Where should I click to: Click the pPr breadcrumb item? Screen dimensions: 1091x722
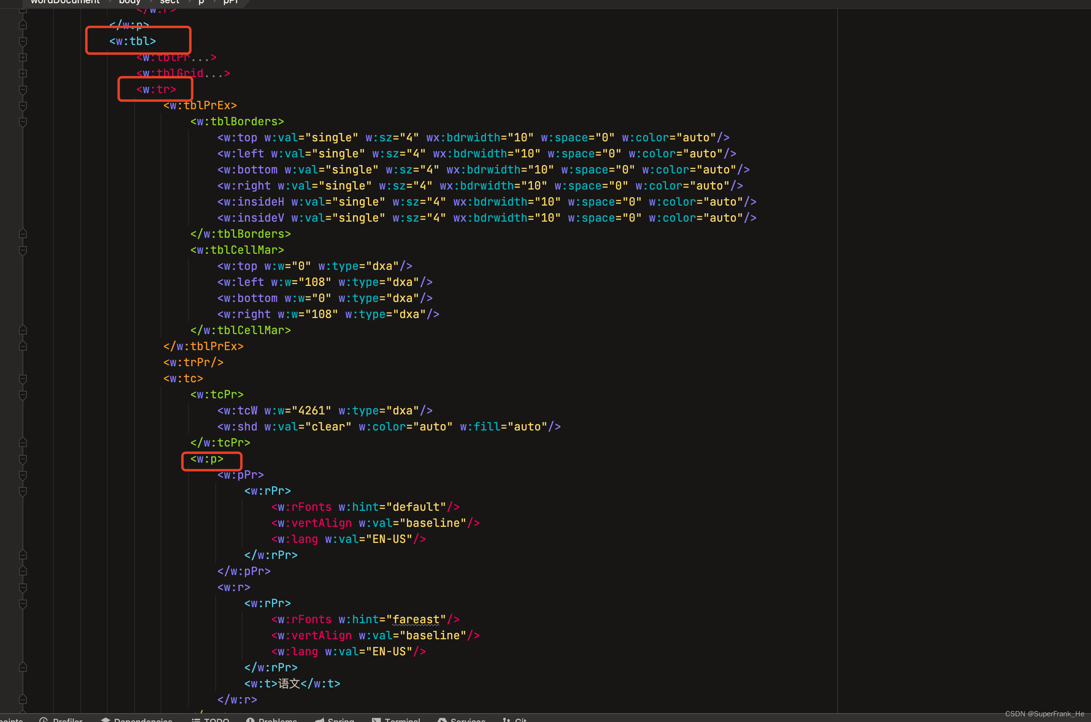(230, 2)
